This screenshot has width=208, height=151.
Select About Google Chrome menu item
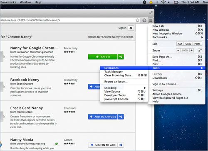[x=177, y=94]
